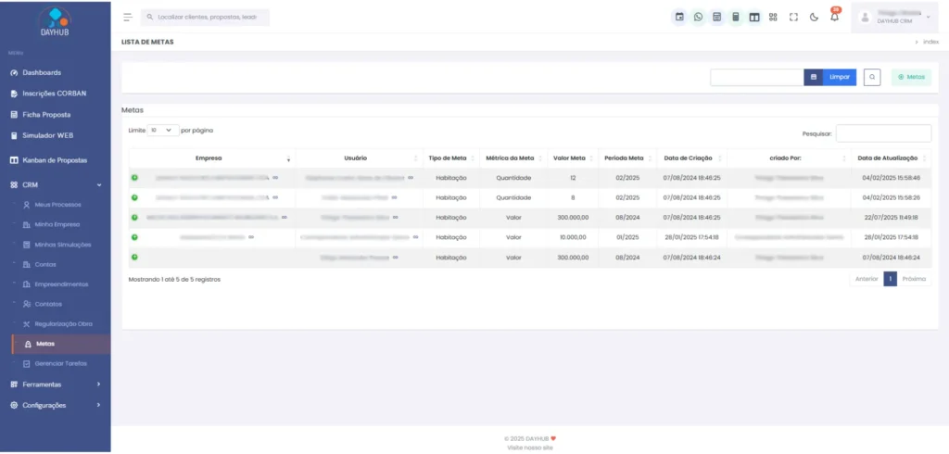Sort table by Período Meta column
This screenshot has height=454, width=949.
coord(627,158)
